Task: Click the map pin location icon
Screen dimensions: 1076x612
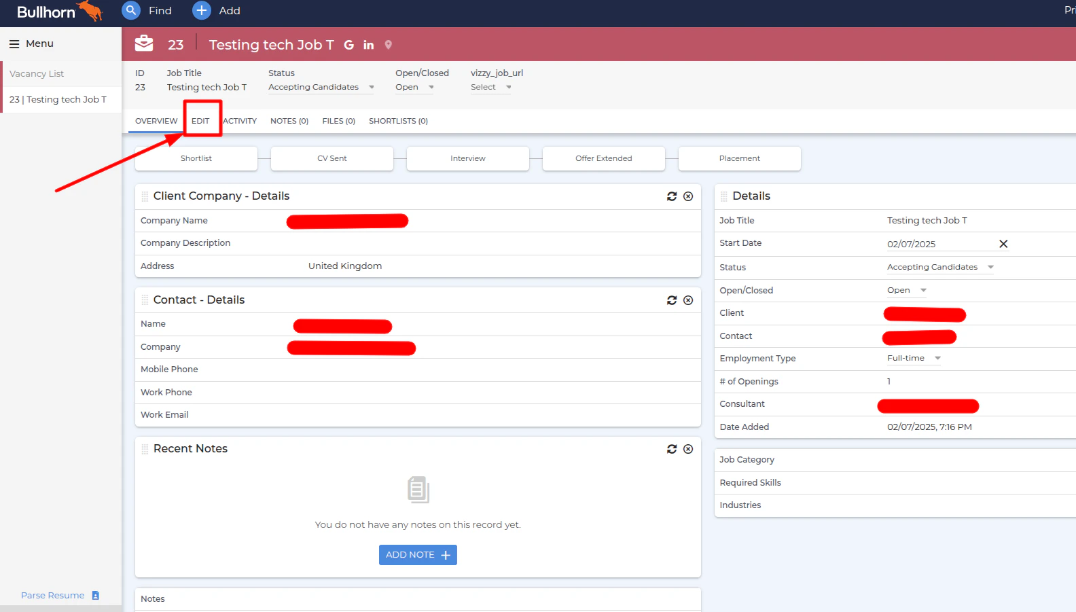Action: tap(389, 45)
